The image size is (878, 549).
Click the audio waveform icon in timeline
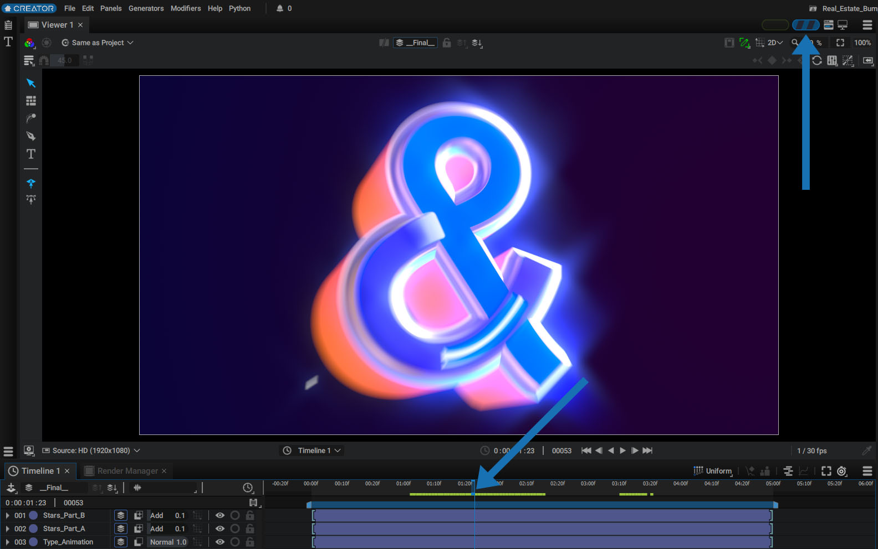click(x=137, y=488)
